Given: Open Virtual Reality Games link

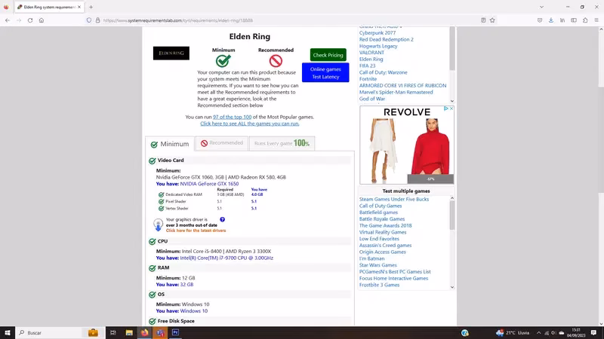Looking at the screenshot, I should coord(383,232).
